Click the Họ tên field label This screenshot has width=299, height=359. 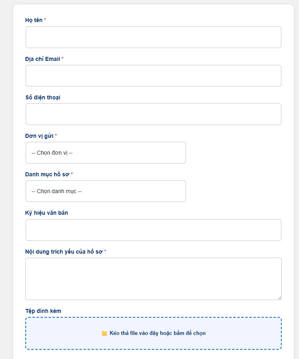[x=34, y=20]
